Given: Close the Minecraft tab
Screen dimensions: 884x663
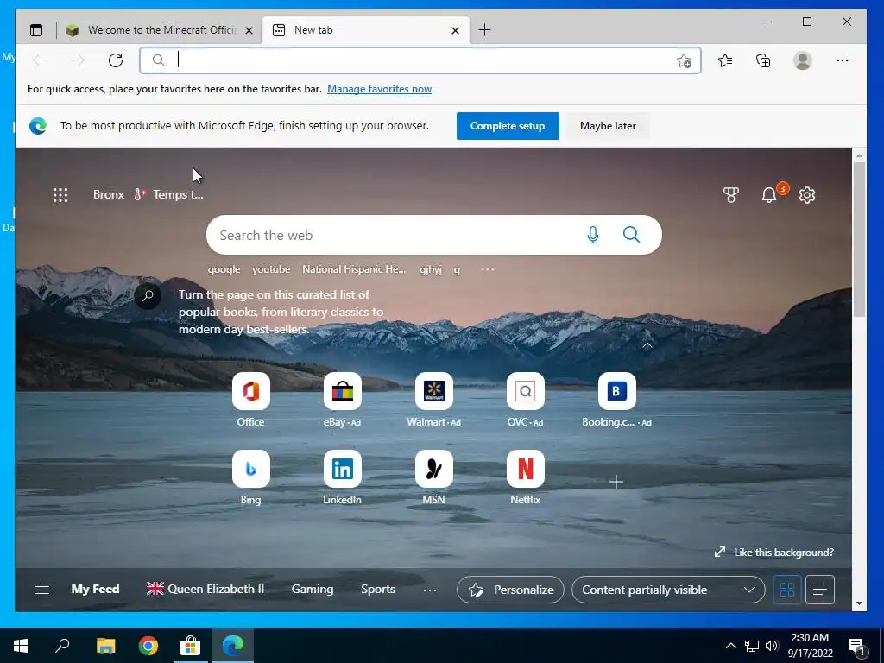Looking at the screenshot, I should coord(249,31).
